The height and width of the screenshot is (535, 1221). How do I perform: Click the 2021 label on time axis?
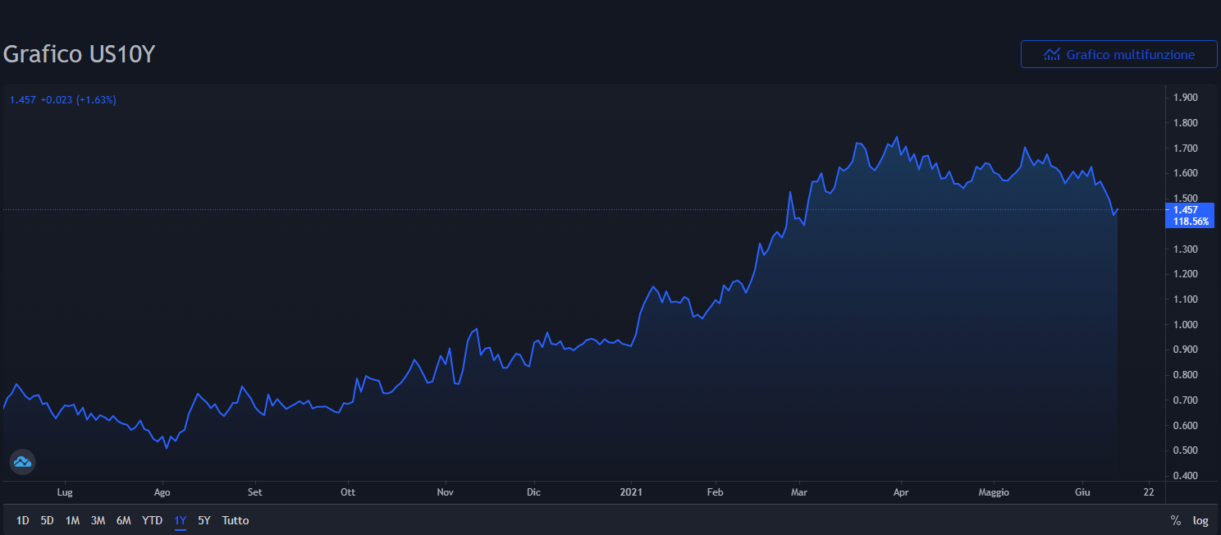(x=631, y=492)
